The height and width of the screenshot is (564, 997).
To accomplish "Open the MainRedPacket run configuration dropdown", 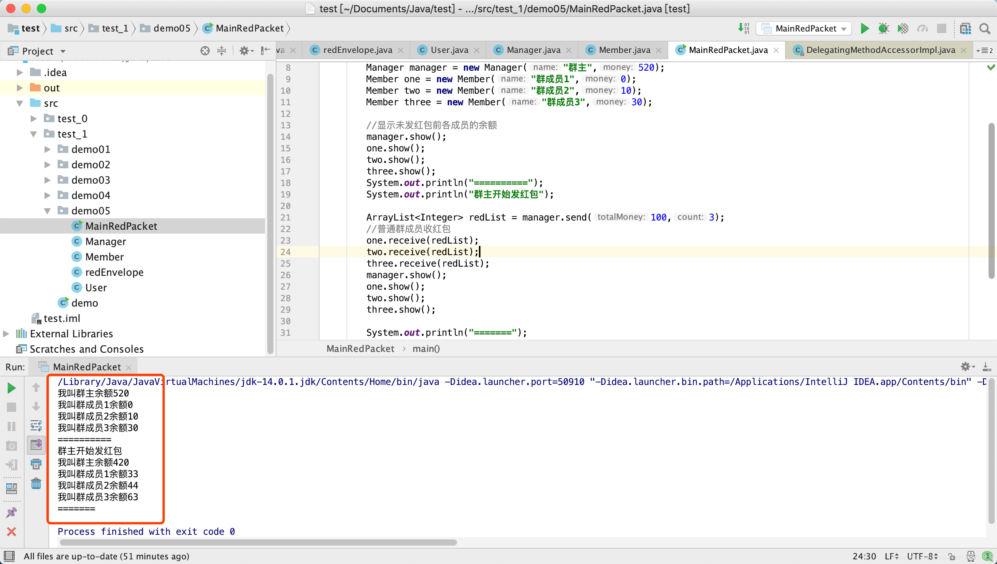I will pyautogui.click(x=804, y=28).
